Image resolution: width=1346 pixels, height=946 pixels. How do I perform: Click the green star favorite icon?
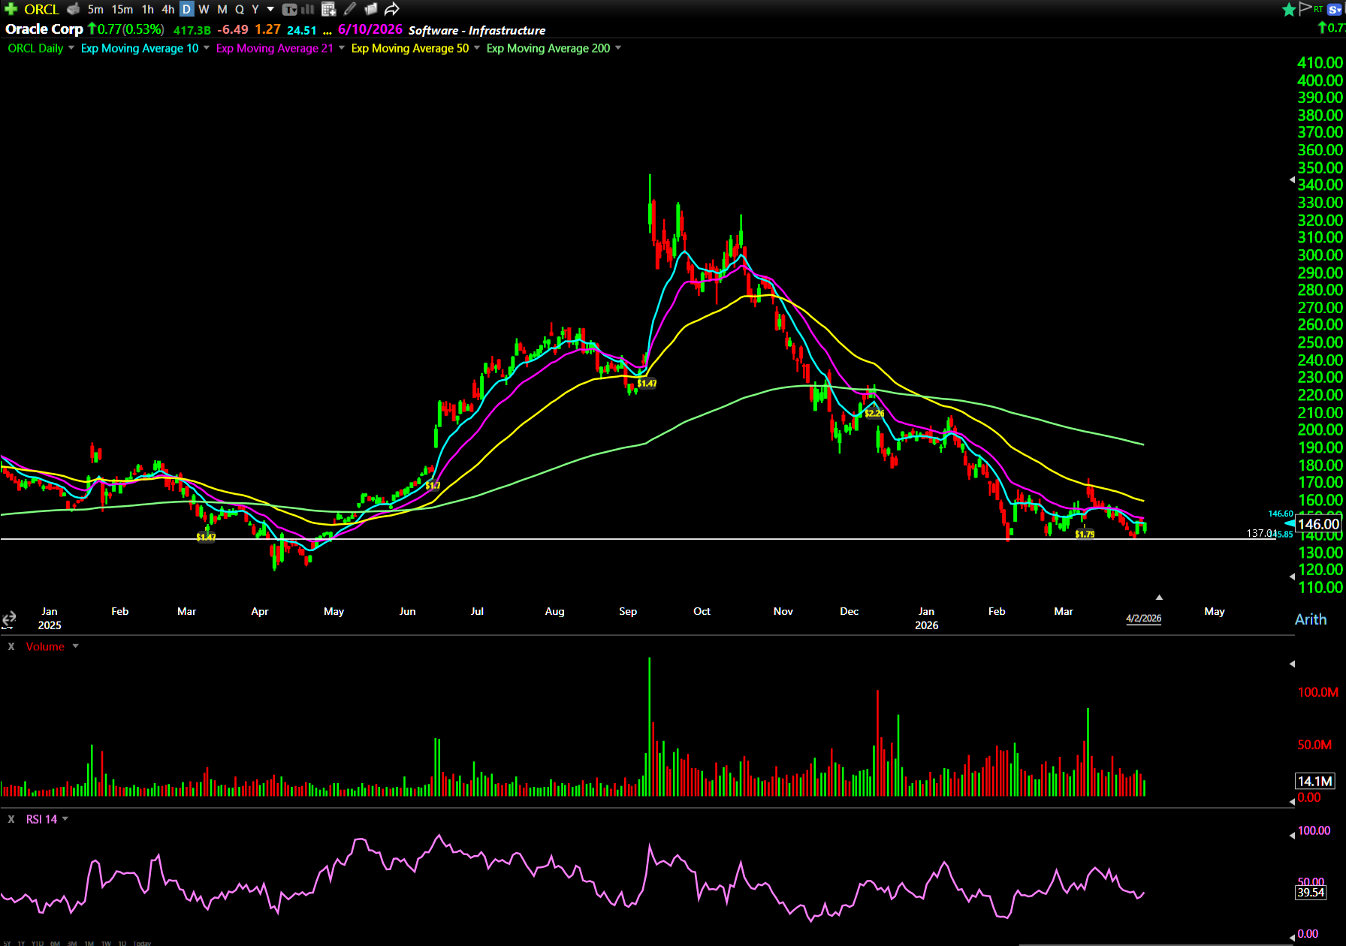click(1289, 9)
